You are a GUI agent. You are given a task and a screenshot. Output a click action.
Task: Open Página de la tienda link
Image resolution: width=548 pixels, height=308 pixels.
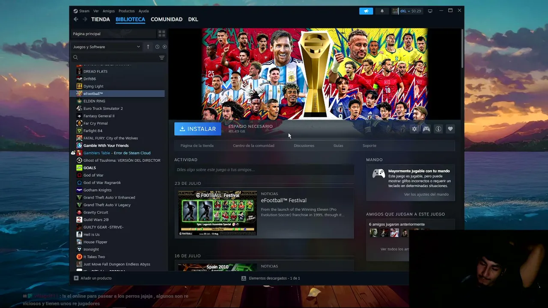(197, 145)
